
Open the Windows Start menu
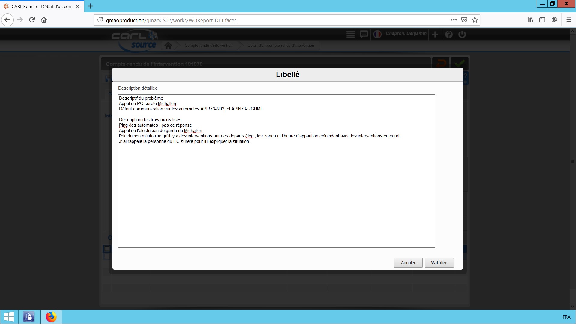pos(9,317)
